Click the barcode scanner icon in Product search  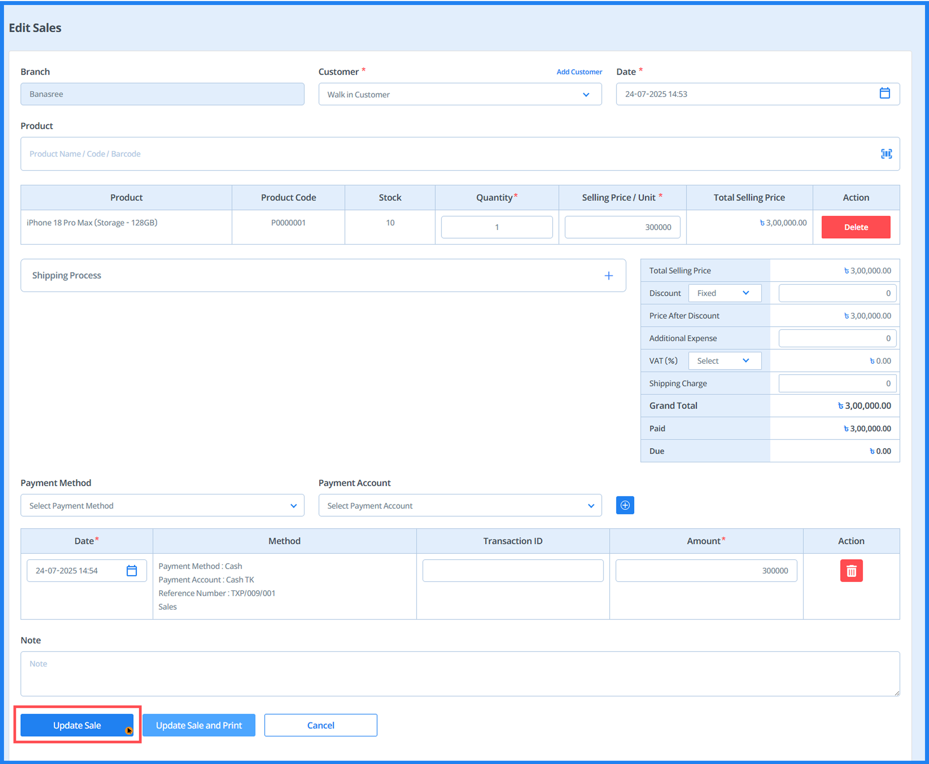886,153
